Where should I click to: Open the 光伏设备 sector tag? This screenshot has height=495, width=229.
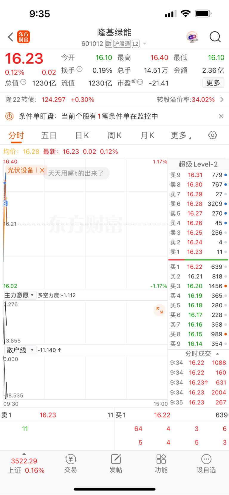21,170
